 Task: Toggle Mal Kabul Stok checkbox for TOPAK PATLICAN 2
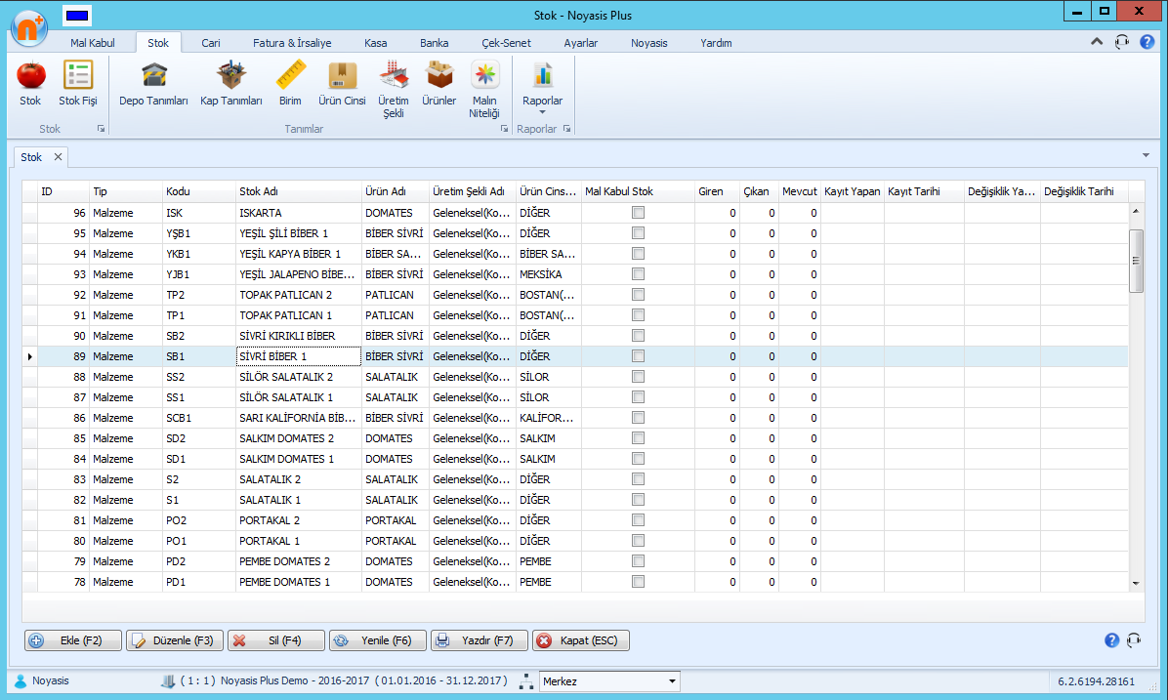click(x=638, y=295)
